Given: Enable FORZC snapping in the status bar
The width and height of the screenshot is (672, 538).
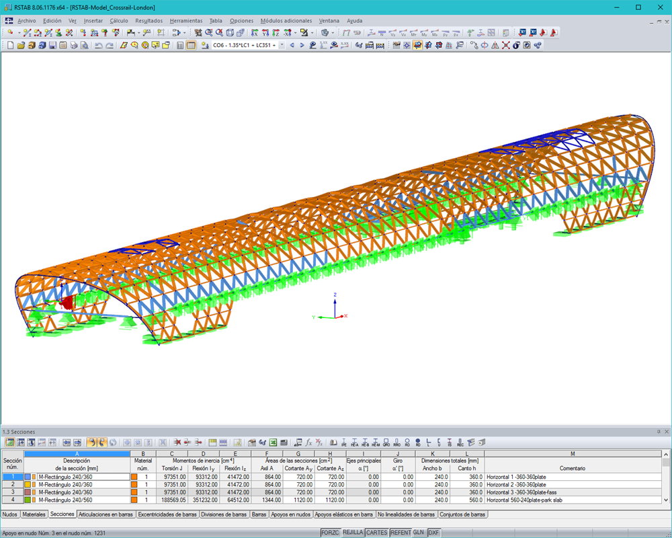Looking at the screenshot, I should pyautogui.click(x=330, y=531).
